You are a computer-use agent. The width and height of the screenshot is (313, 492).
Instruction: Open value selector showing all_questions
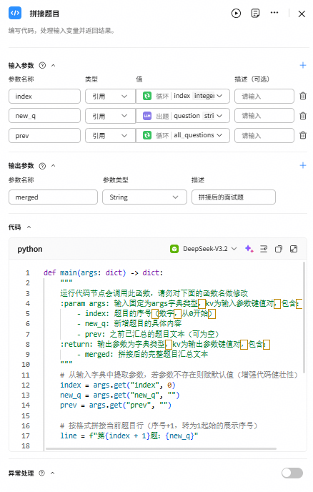(183, 136)
